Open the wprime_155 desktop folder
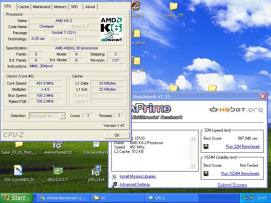This screenshot has height=203, width=271. pyautogui.click(x=173, y=9)
